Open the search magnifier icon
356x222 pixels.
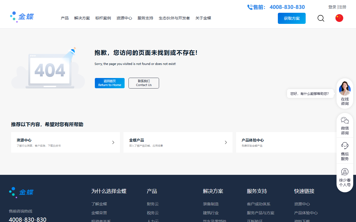(x=321, y=18)
